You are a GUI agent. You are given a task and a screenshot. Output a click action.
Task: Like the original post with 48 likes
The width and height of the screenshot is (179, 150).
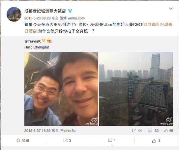(169, 131)
